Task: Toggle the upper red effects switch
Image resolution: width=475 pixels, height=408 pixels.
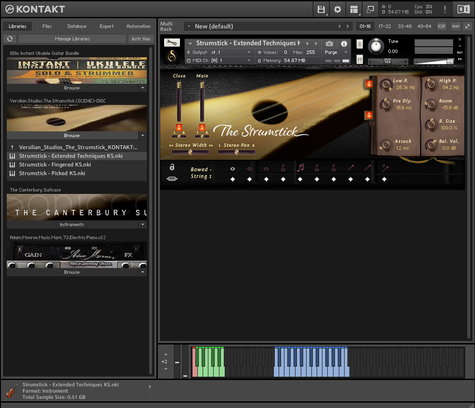Action: click(x=369, y=84)
